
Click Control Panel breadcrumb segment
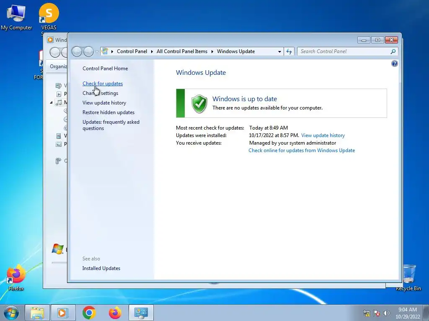click(x=132, y=51)
